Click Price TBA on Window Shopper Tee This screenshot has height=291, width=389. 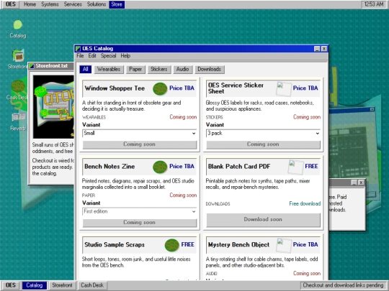coord(182,88)
